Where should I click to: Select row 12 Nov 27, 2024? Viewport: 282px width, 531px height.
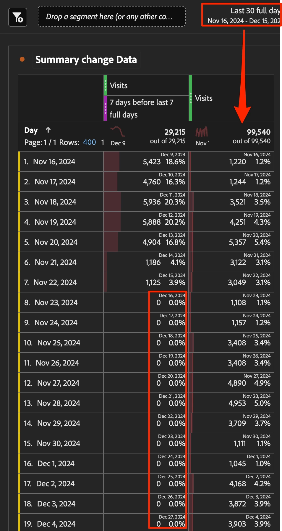[x=61, y=383]
